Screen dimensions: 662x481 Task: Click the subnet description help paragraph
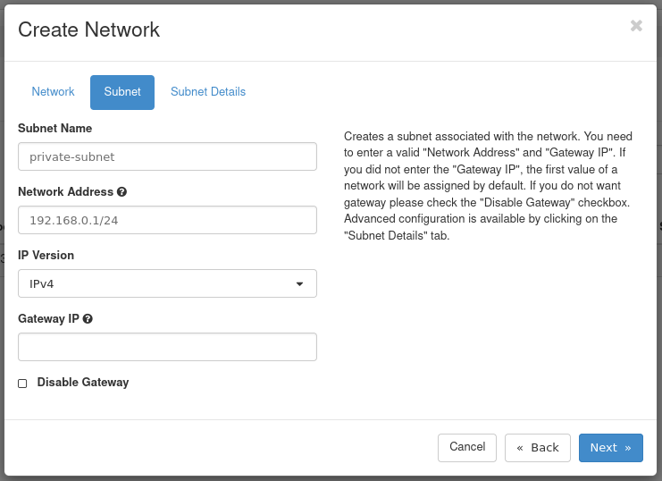[489, 186]
